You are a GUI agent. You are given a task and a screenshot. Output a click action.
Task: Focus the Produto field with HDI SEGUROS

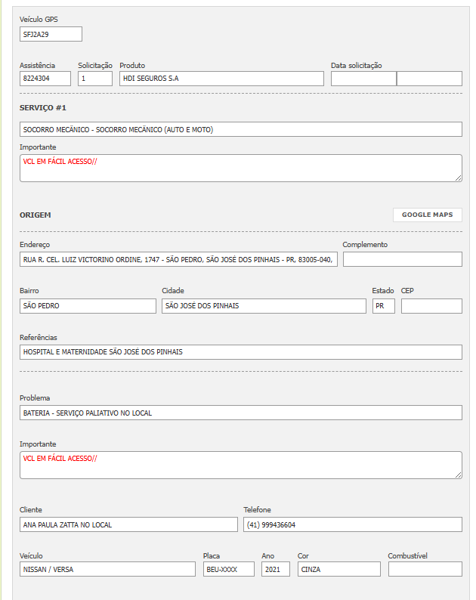[221, 79]
